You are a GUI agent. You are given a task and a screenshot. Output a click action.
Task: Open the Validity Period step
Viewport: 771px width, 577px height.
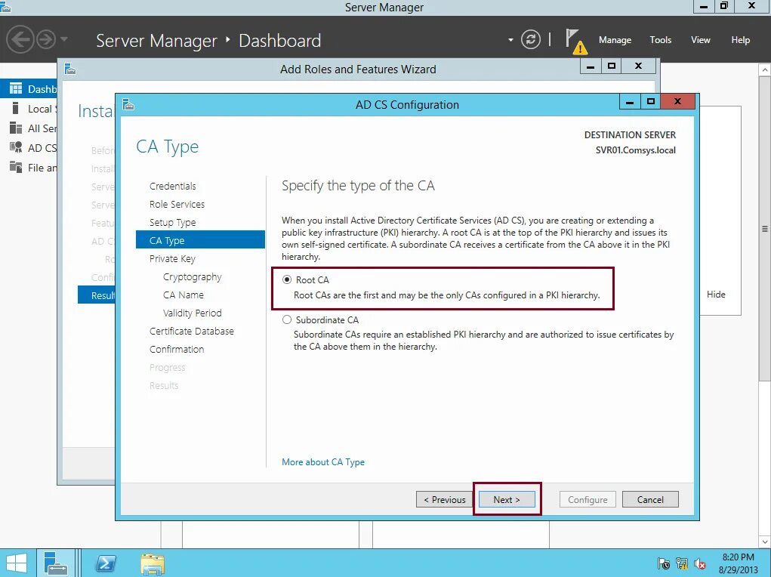coord(193,313)
